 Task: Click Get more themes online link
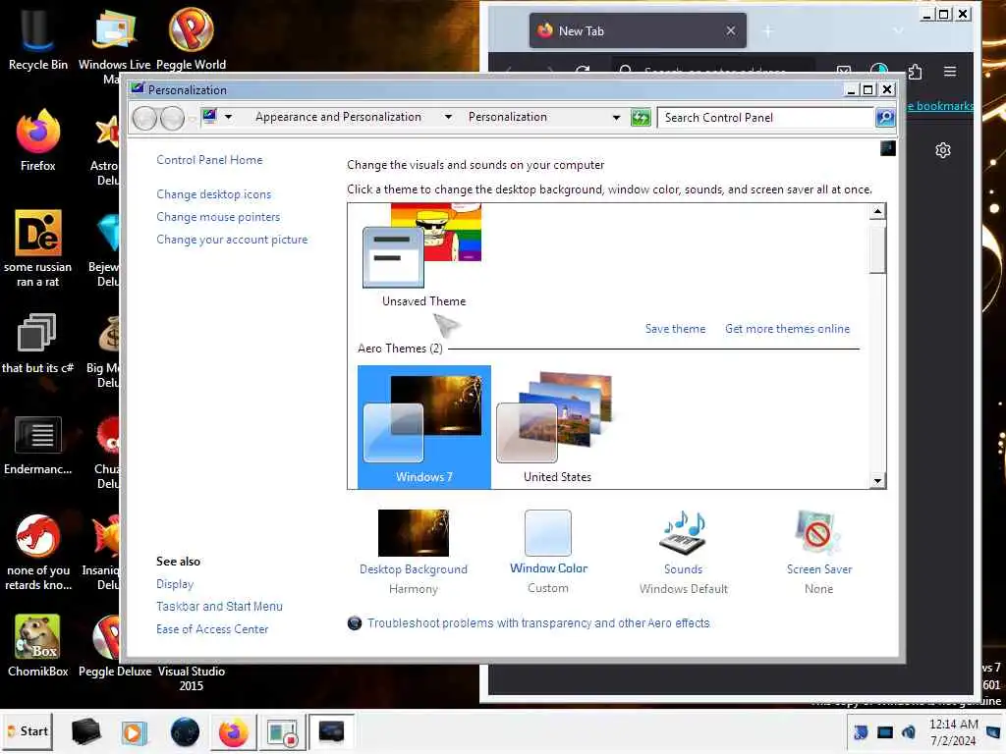tap(787, 329)
